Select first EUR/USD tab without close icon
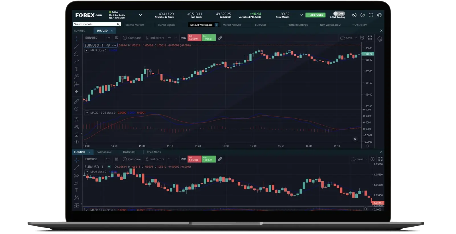 [80, 30]
